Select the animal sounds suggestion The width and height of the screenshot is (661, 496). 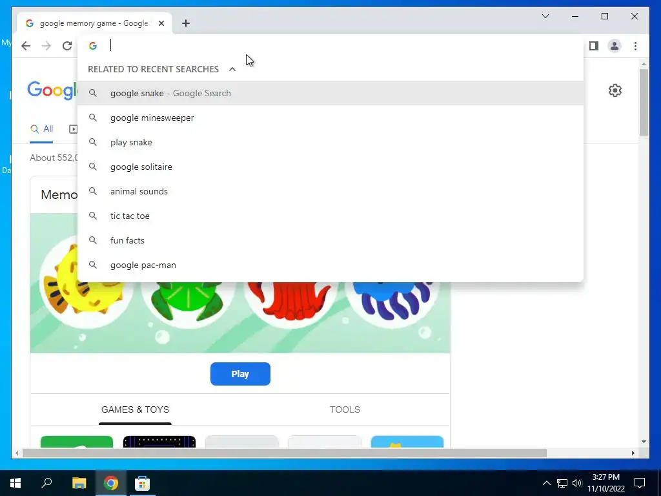pos(330,191)
